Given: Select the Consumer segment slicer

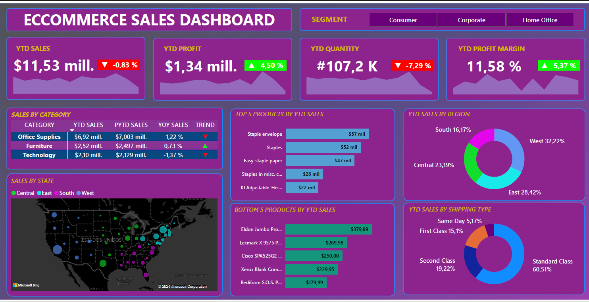Looking at the screenshot, I should pyautogui.click(x=403, y=20).
